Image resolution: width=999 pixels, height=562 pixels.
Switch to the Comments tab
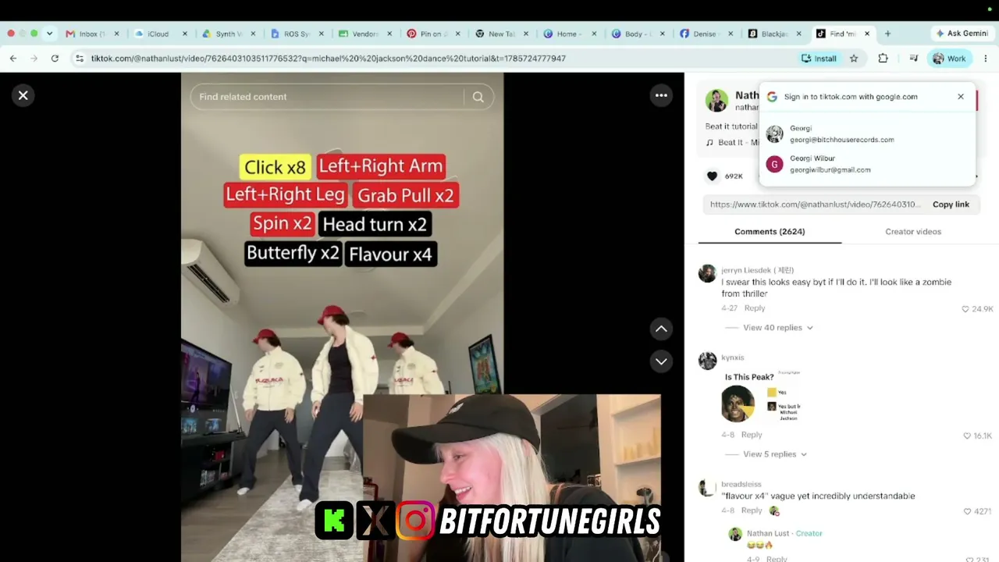[x=770, y=232]
